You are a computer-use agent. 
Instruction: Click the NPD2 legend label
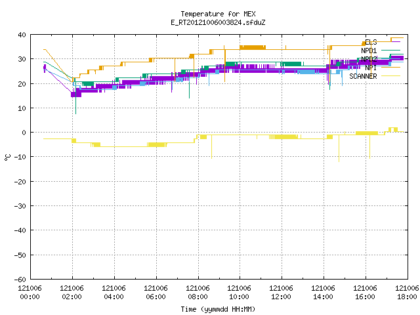[369, 59]
